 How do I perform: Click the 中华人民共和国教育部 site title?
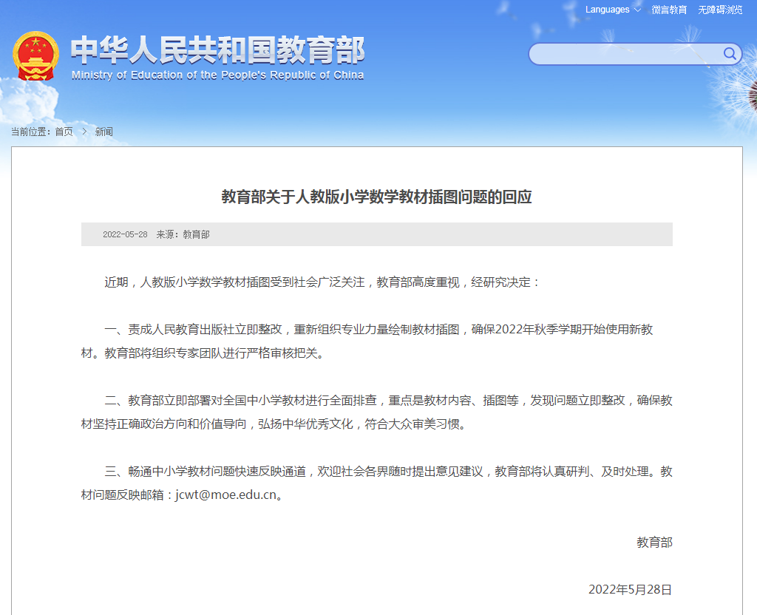coord(218,50)
